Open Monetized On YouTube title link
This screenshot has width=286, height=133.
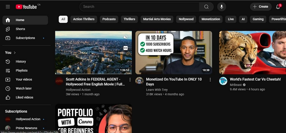coord(174,82)
